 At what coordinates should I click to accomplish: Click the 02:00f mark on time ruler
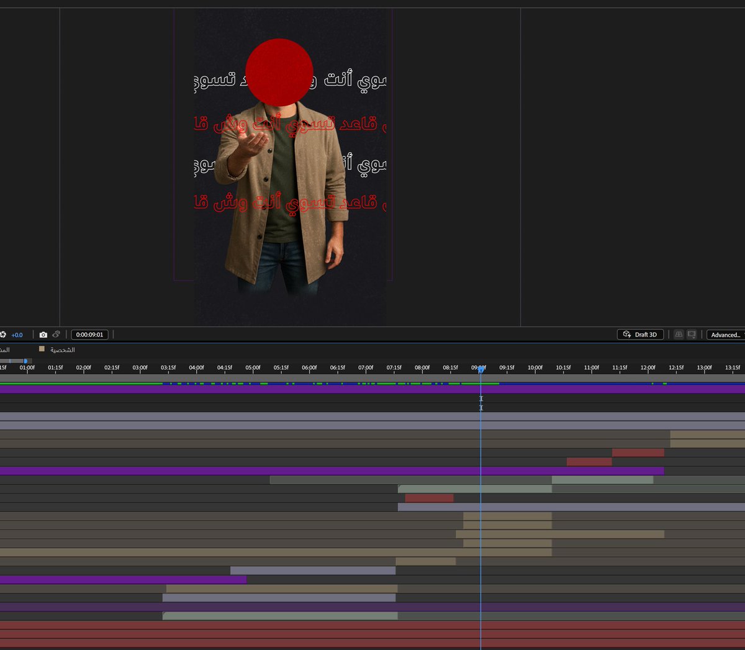(x=84, y=368)
